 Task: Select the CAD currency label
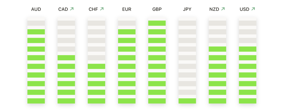pos(63,9)
